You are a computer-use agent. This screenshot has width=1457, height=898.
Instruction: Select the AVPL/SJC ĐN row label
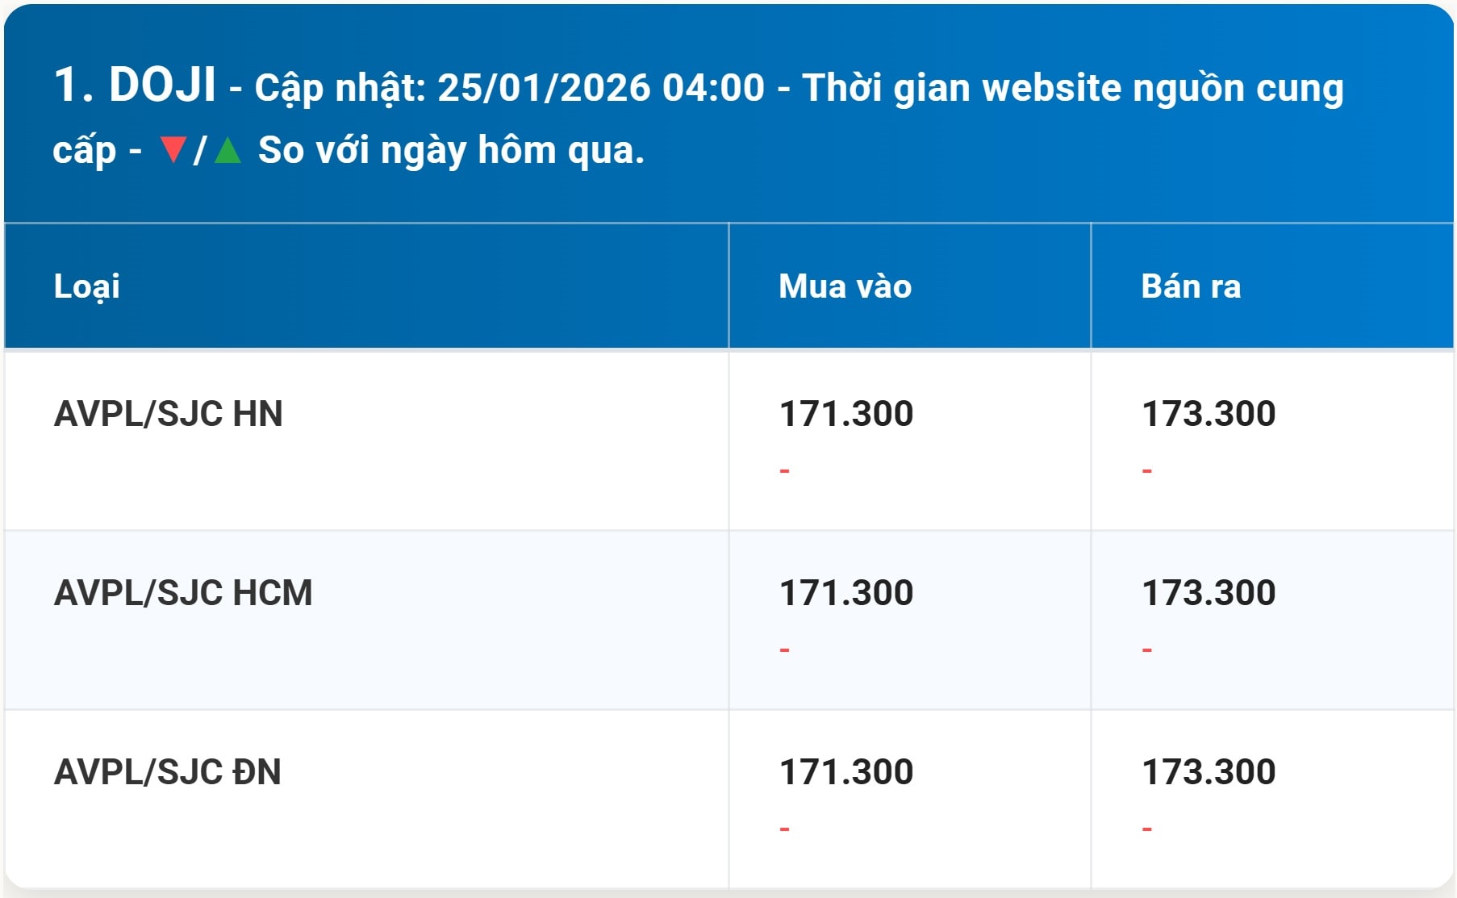click(167, 772)
